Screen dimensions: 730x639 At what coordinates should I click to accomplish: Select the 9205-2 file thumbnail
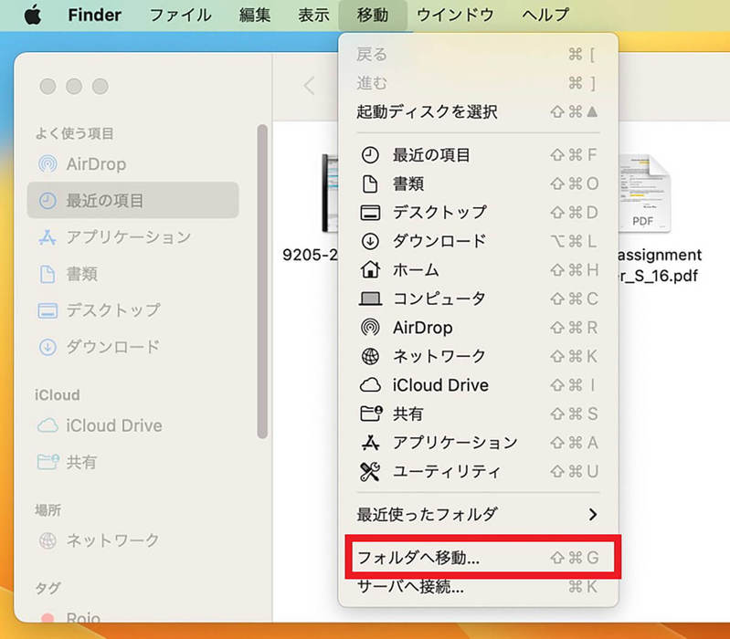331,193
